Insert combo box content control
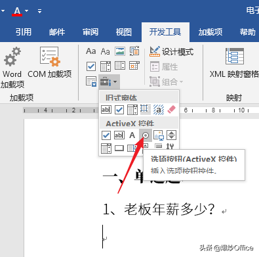Screen dimensions: 259x257 coord(106,66)
